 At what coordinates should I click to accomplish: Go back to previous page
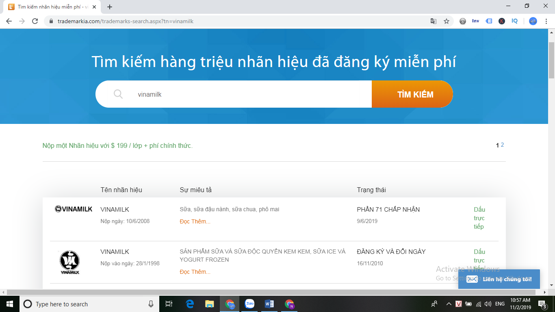(x=9, y=21)
